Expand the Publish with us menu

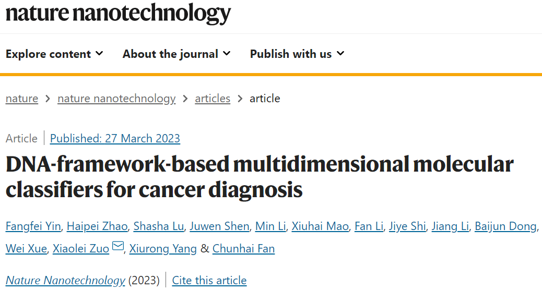tap(297, 54)
